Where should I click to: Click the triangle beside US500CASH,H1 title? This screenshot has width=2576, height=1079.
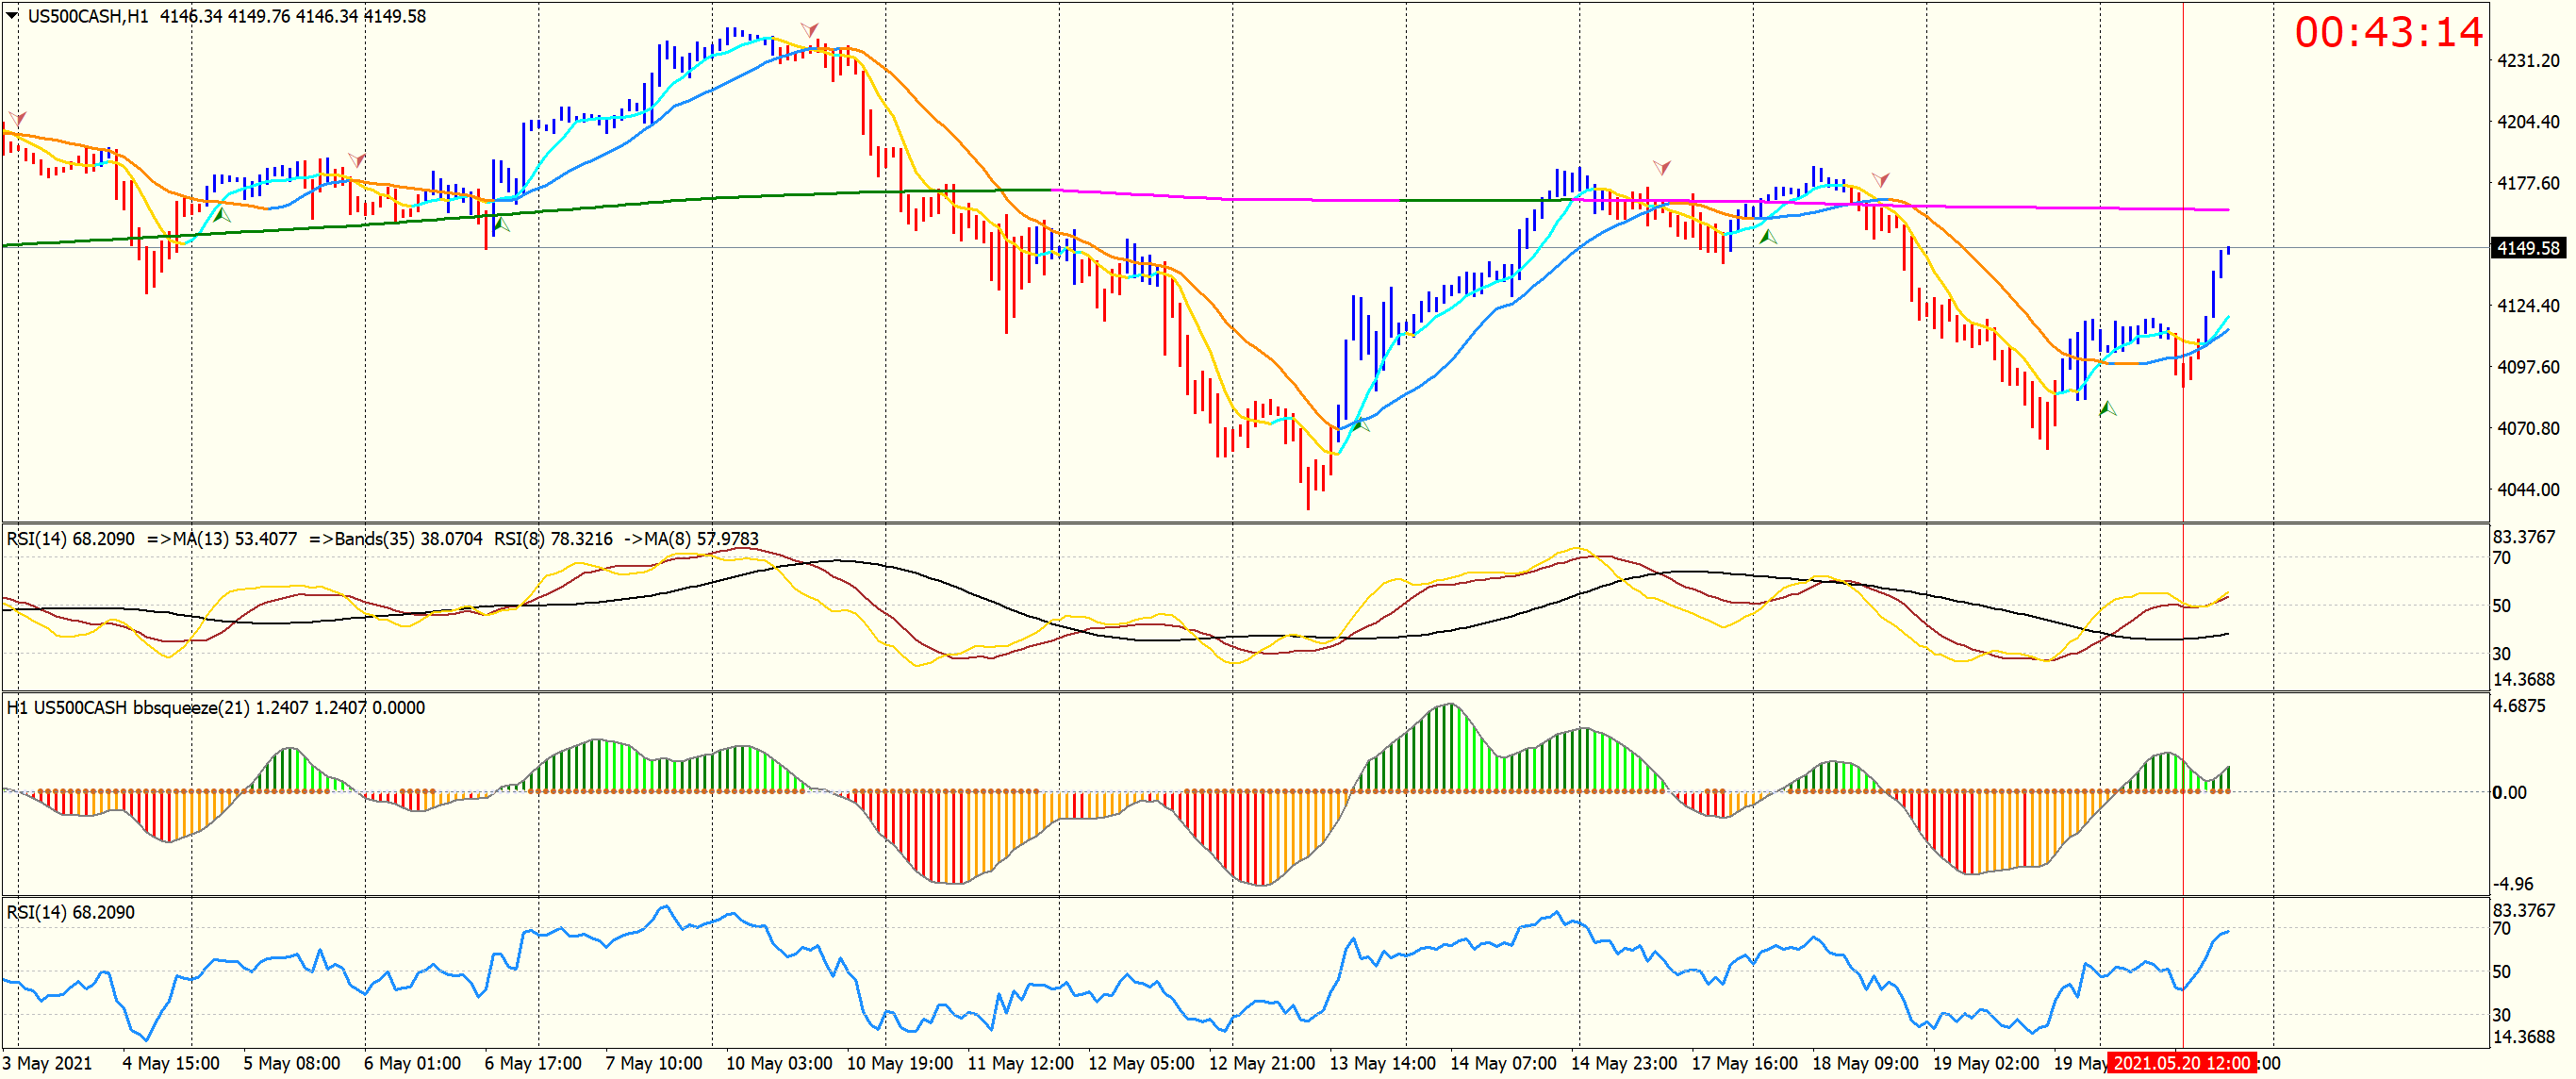pyautogui.click(x=12, y=16)
